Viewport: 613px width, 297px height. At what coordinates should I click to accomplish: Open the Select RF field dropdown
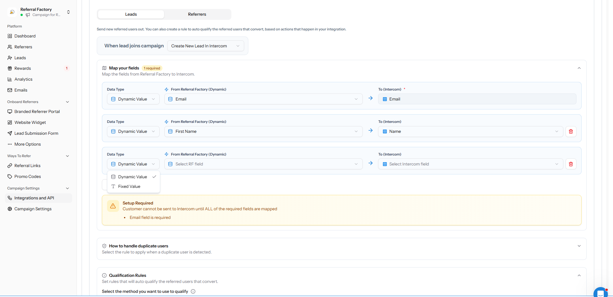[263, 164]
